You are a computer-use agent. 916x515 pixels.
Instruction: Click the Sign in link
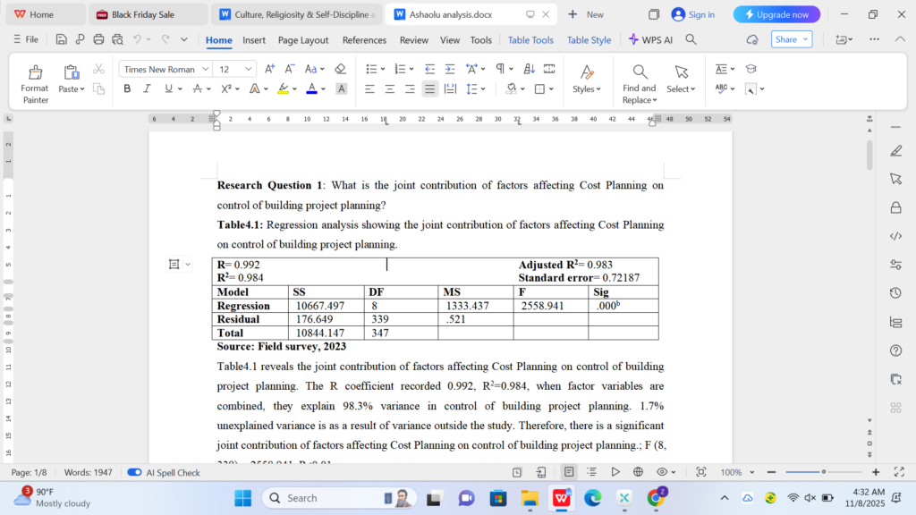pos(693,14)
